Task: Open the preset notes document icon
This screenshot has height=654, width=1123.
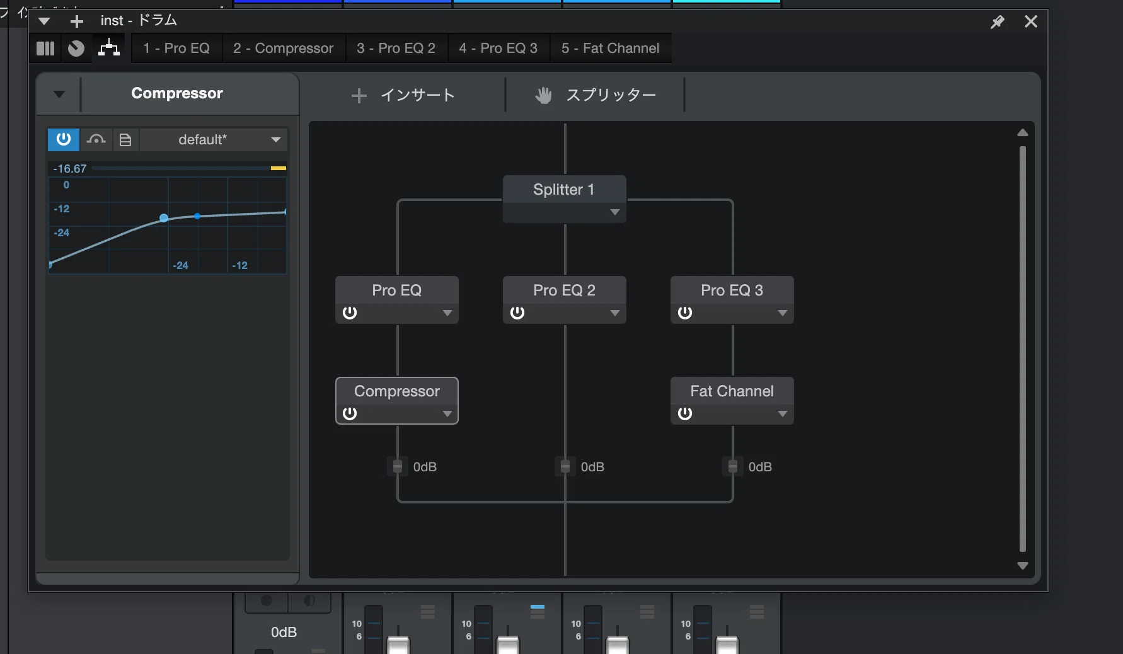Action: pyautogui.click(x=125, y=139)
